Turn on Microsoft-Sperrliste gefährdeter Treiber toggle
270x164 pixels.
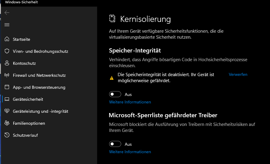(115, 144)
